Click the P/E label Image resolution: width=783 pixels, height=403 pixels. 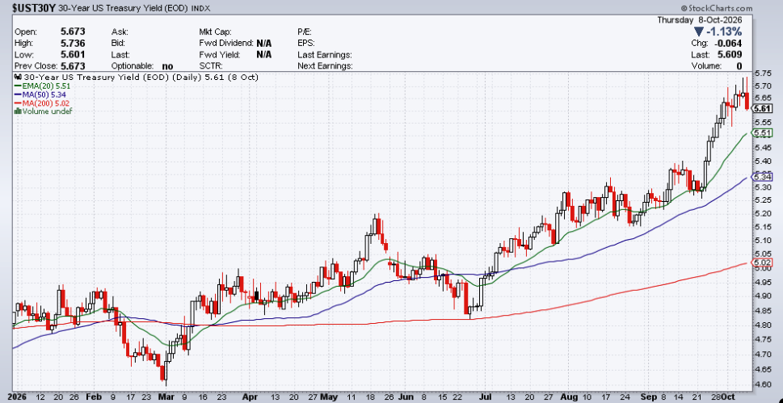305,31
